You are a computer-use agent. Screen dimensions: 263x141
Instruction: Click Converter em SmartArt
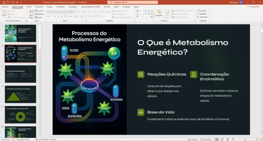point(122,17)
